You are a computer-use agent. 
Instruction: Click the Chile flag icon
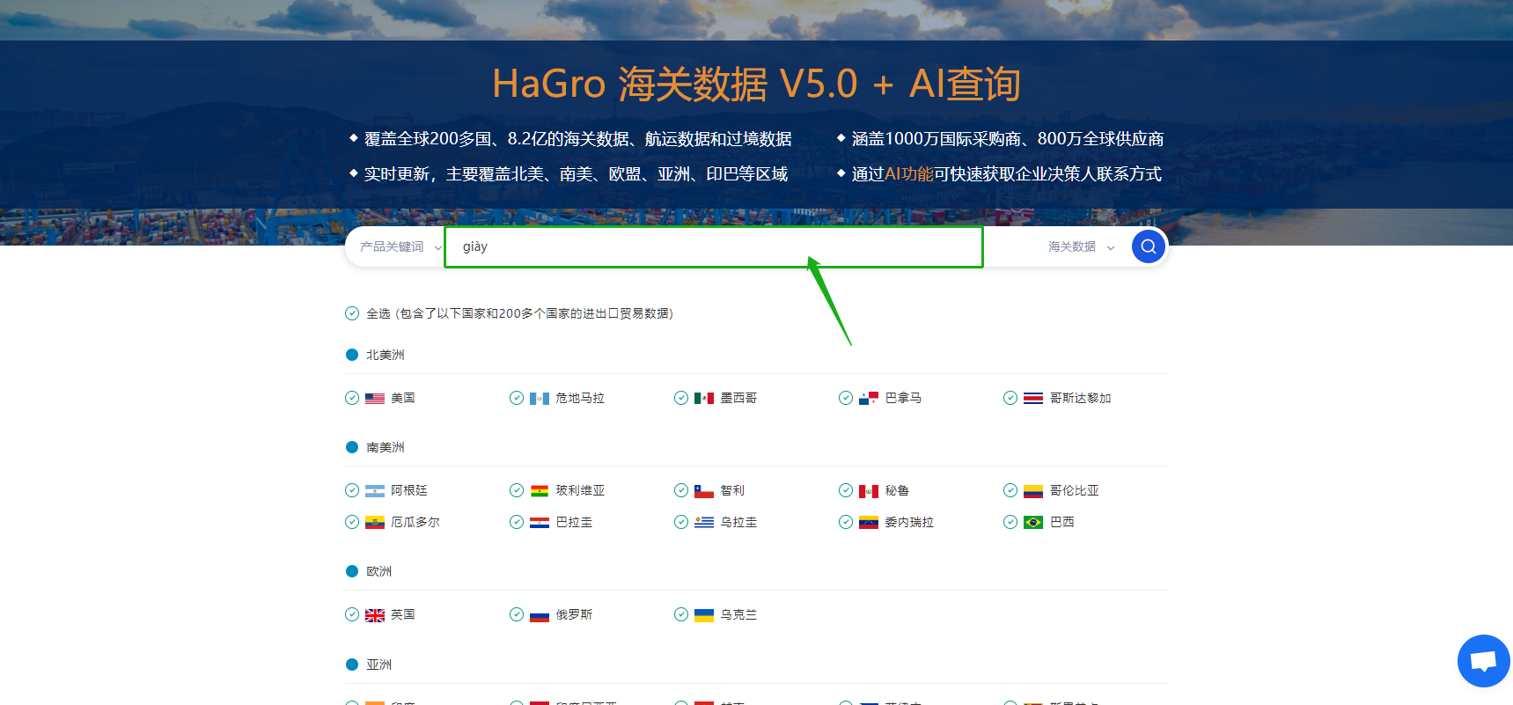704,491
